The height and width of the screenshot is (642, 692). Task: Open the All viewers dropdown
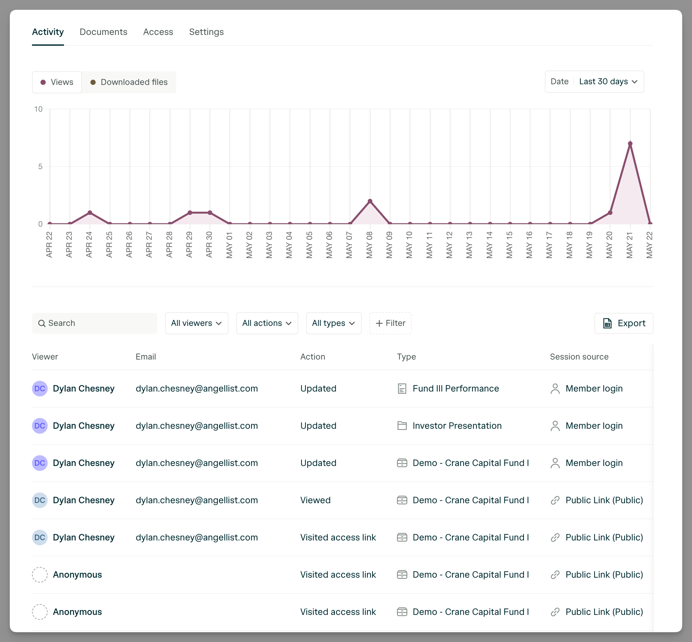[197, 323]
